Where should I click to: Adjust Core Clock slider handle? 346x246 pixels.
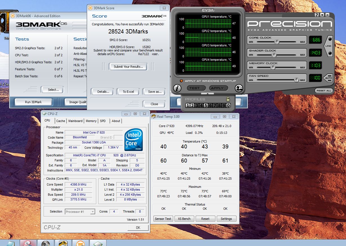coord(277,42)
